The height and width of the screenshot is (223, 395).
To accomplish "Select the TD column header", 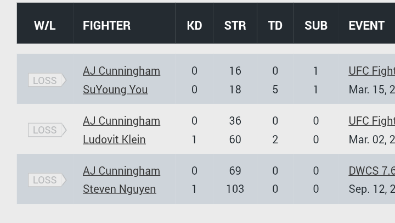I will coord(275,25).
